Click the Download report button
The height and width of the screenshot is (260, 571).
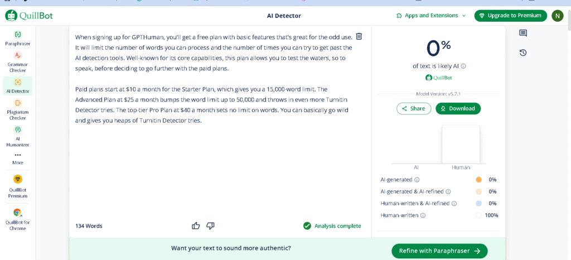[x=458, y=108]
